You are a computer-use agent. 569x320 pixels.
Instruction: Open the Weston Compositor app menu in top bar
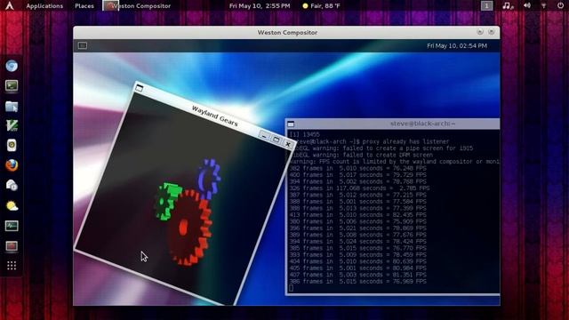click(137, 6)
